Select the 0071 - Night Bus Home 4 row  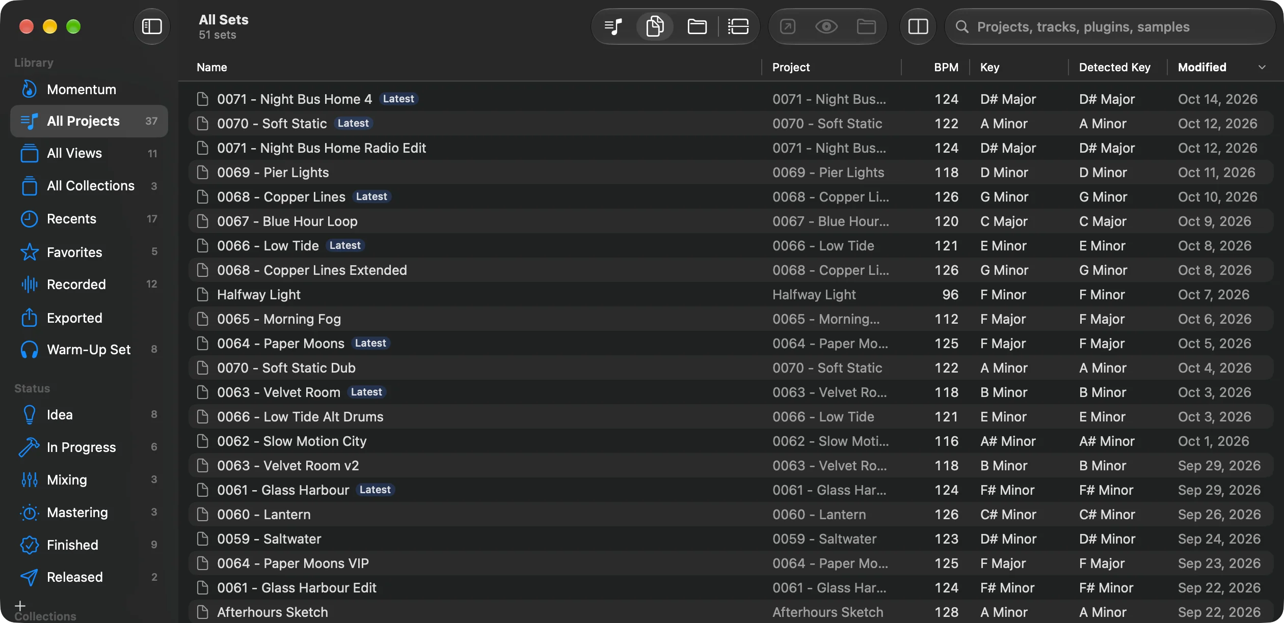[731, 99]
